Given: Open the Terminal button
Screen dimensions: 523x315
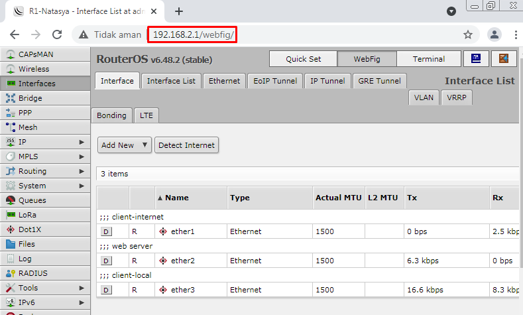Looking at the screenshot, I should coord(429,59).
